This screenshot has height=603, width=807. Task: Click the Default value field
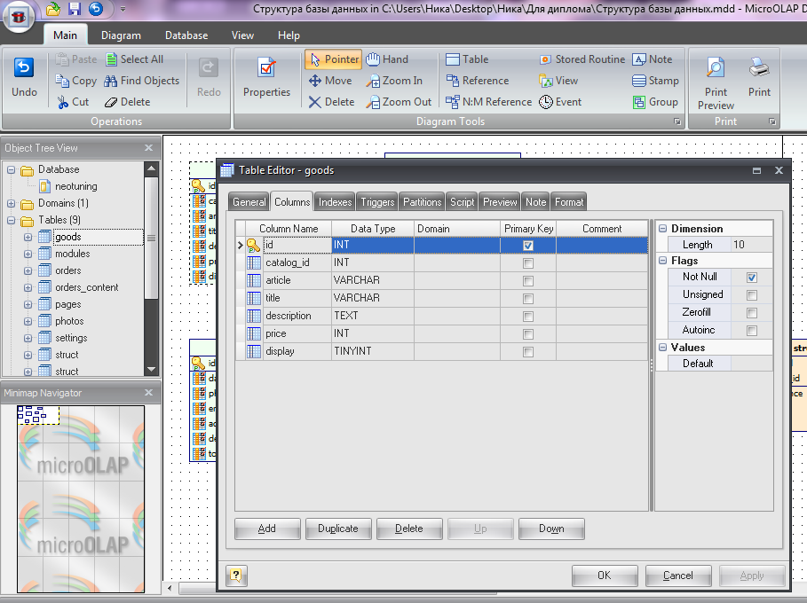[x=751, y=364]
